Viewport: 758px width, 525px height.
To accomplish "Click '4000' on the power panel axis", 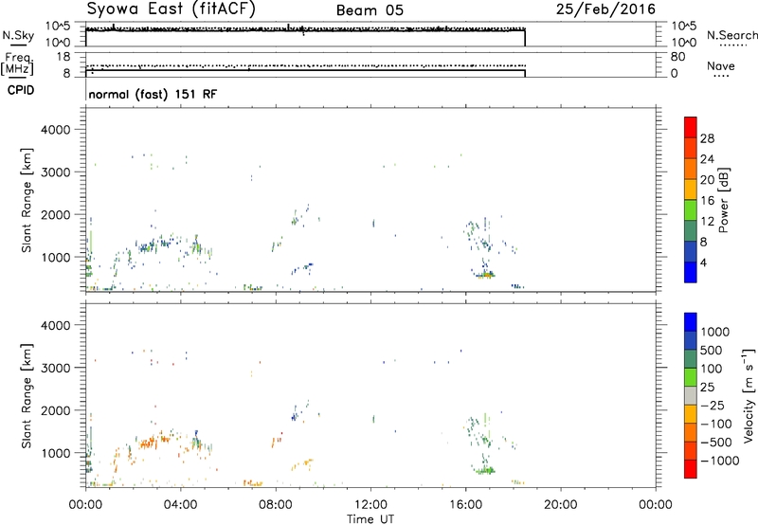I will [x=56, y=130].
